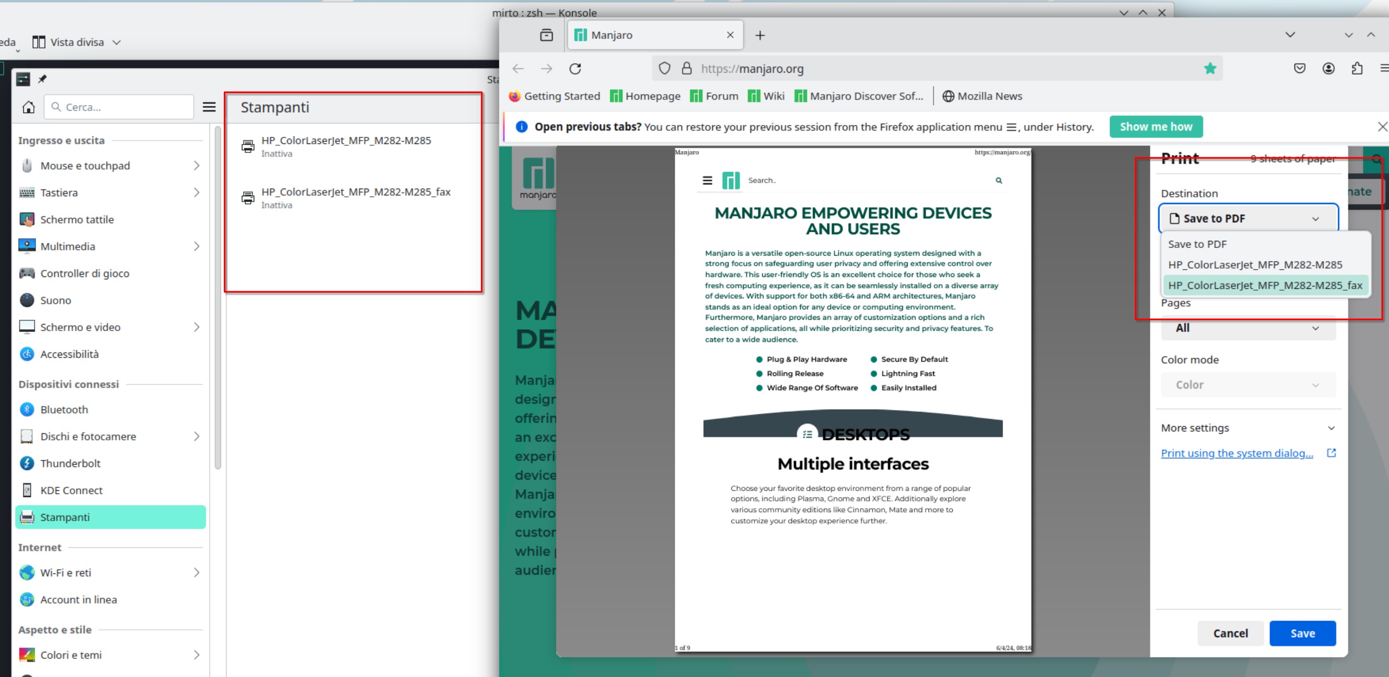
Task: Open Thunderbolt settings
Action: point(111,463)
